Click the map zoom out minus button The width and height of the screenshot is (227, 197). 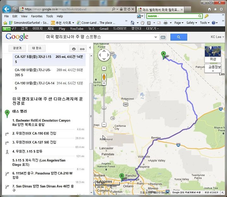[104, 124]
